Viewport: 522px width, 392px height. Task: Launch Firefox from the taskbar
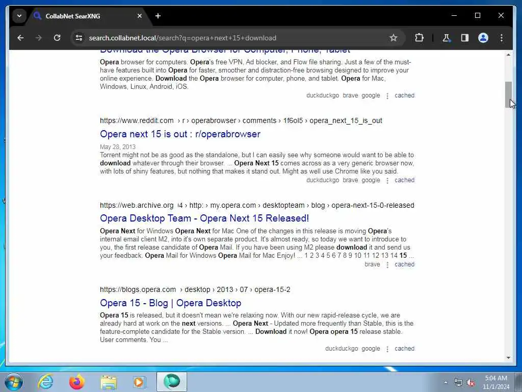tap(77, 382)
